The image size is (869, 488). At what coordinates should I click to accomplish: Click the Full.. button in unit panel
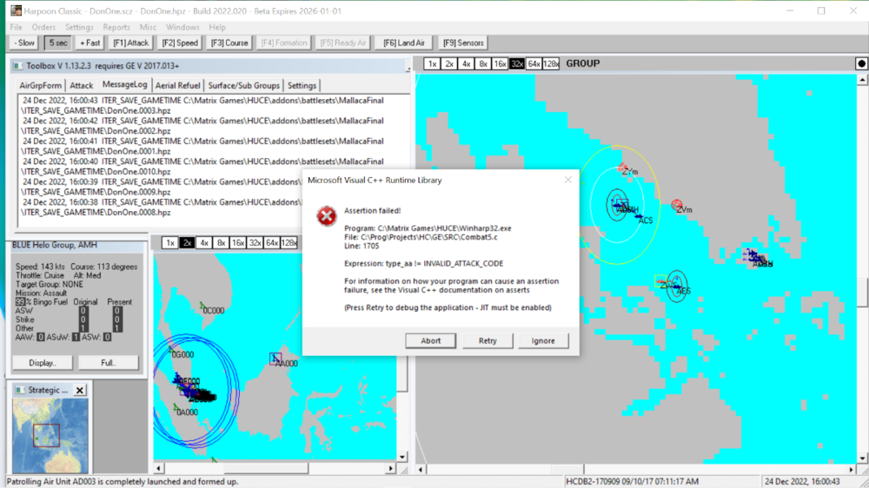click(108, 363)
